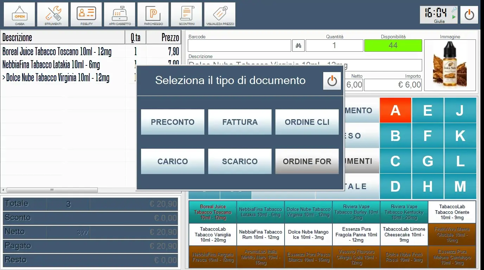Switch to category D tab
The height and width of the screenshot is (270, 484).
click(x=395, y=186)
